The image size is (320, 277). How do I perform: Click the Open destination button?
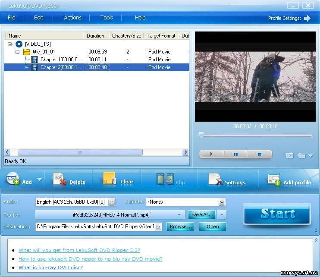tap(213, 227)
